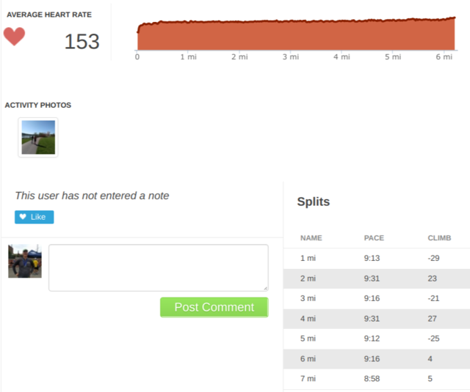
Task: Click the average heart rate value 153
Action: (x=82, y=42)
